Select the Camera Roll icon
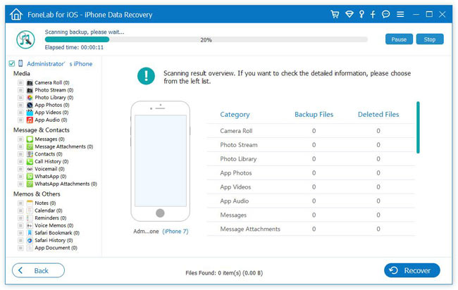The width and height of the screenshot is (458, 290). [x=30, y=82]
